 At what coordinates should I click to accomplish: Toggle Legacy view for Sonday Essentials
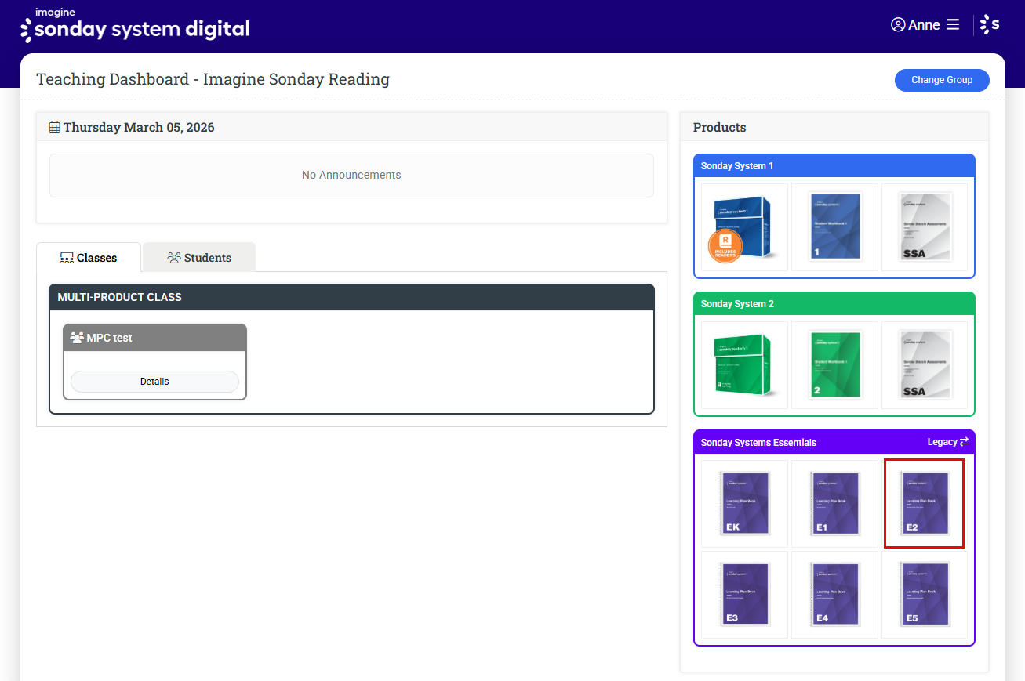point(948,442)
